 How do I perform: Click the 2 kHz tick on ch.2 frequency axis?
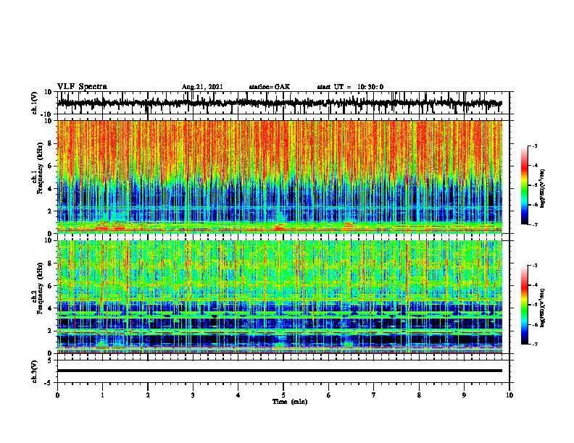click(x=50, y=331)
